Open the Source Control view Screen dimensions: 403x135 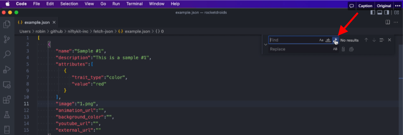7,39
